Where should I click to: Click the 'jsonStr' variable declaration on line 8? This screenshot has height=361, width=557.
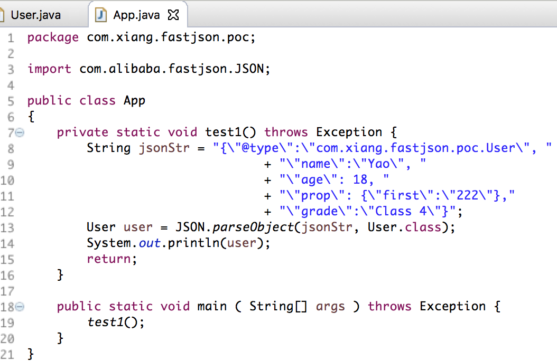(x=164, y=148)
